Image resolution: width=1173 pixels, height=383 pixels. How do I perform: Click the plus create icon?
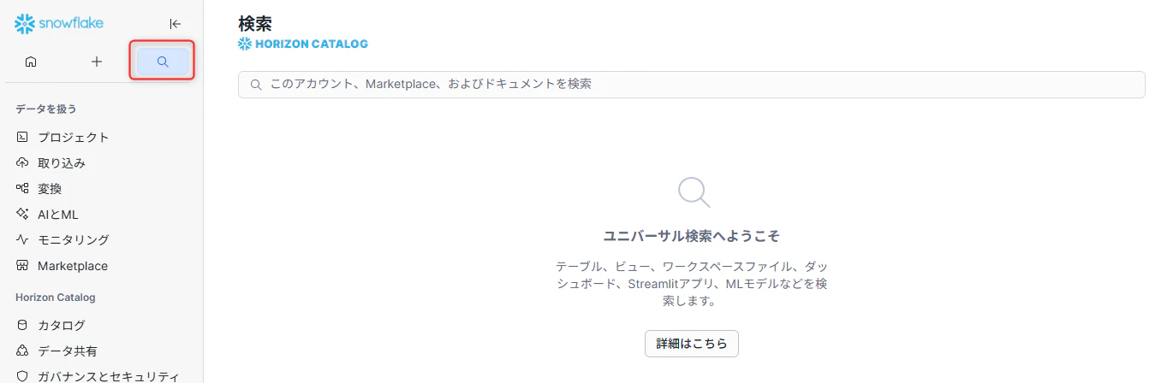(x=97, y=62)
